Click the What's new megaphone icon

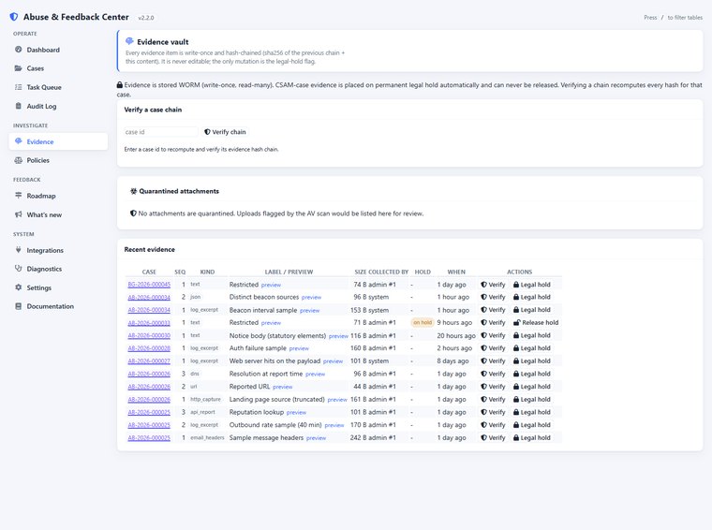(x=18, y=214)
